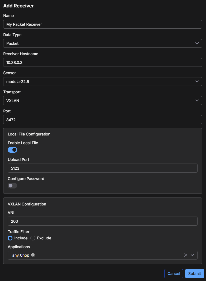Clear all selected applications with the X icon
This screenshot has width=206, height=281.
(186, 255)
